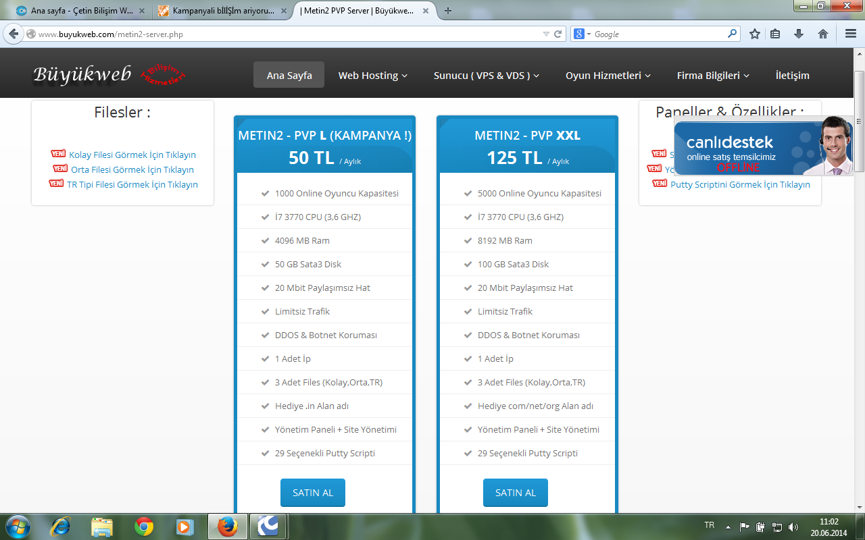Image resolution: width=865 pixels, height=540 pixels.
Task: Reload the page with the refresh icon
Action: [558, 34]
